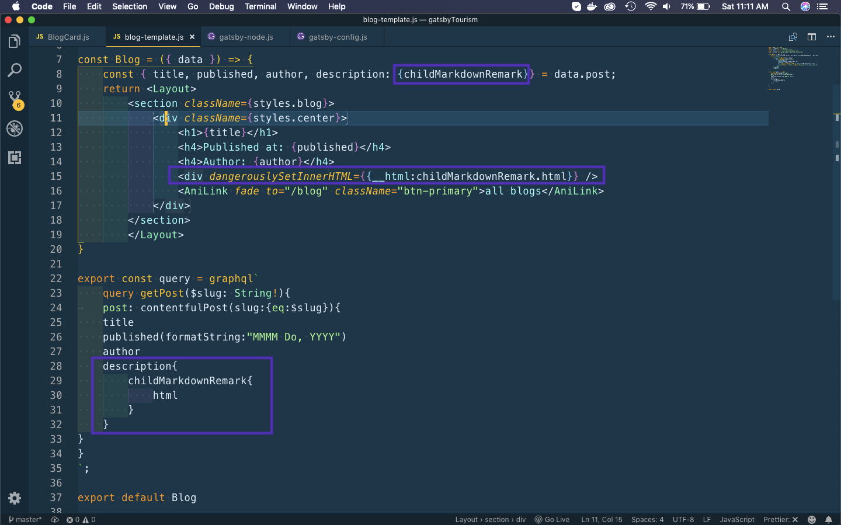This screenshot has width=841, height=525.
Task: Open the Manage gear settings icon
Action: pos(15,498)
